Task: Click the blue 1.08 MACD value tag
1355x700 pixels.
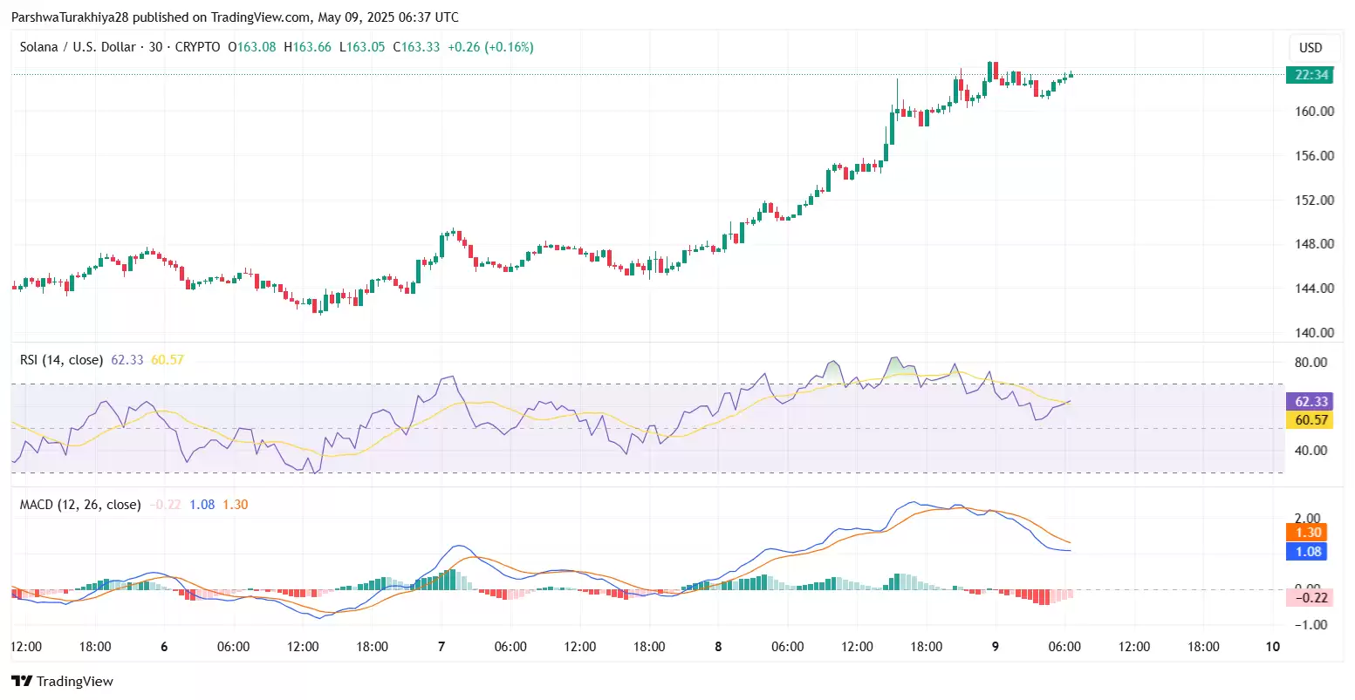Action: pos(1307,551)
